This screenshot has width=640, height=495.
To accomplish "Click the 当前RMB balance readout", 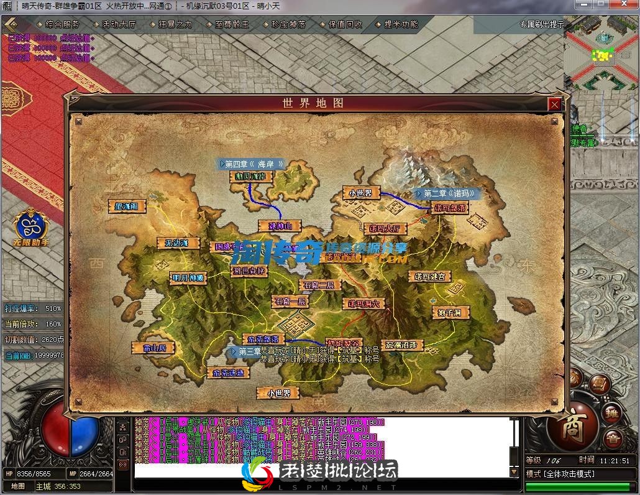I will click(34, 355).
